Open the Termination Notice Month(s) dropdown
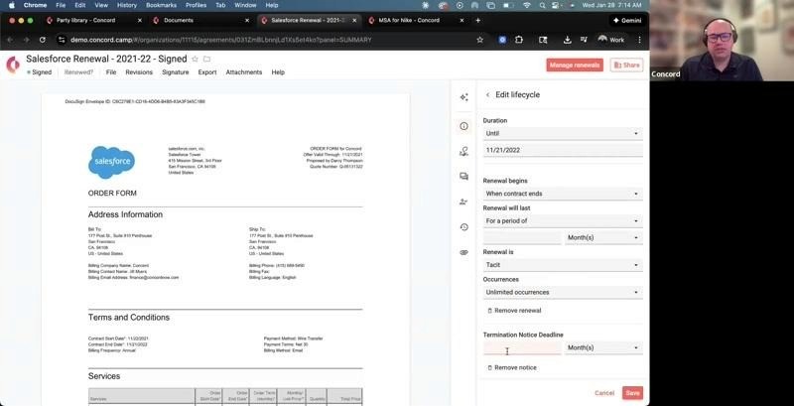The image size is (794, 406). (x=603, y=347)
